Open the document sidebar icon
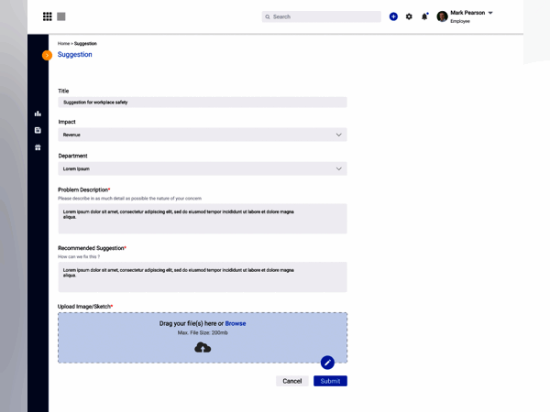Image resolution: width=550 pixels, height=412 pixels. (x=38, y=130)
